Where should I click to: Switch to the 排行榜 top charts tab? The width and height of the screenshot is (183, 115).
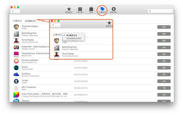click(80, 10)
